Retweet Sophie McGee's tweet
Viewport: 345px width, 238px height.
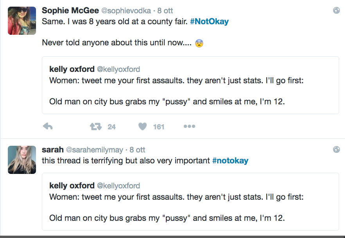96,127
